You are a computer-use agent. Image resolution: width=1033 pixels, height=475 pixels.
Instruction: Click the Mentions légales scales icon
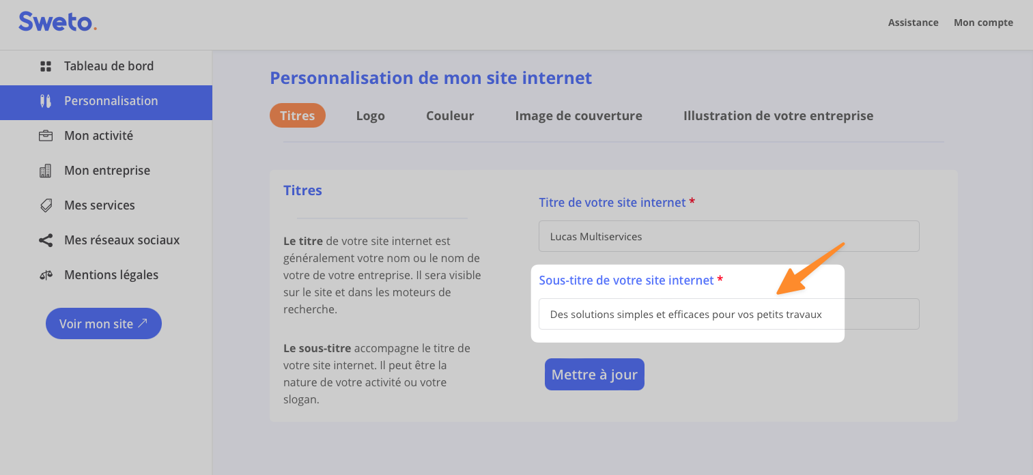tap(46, 275)
